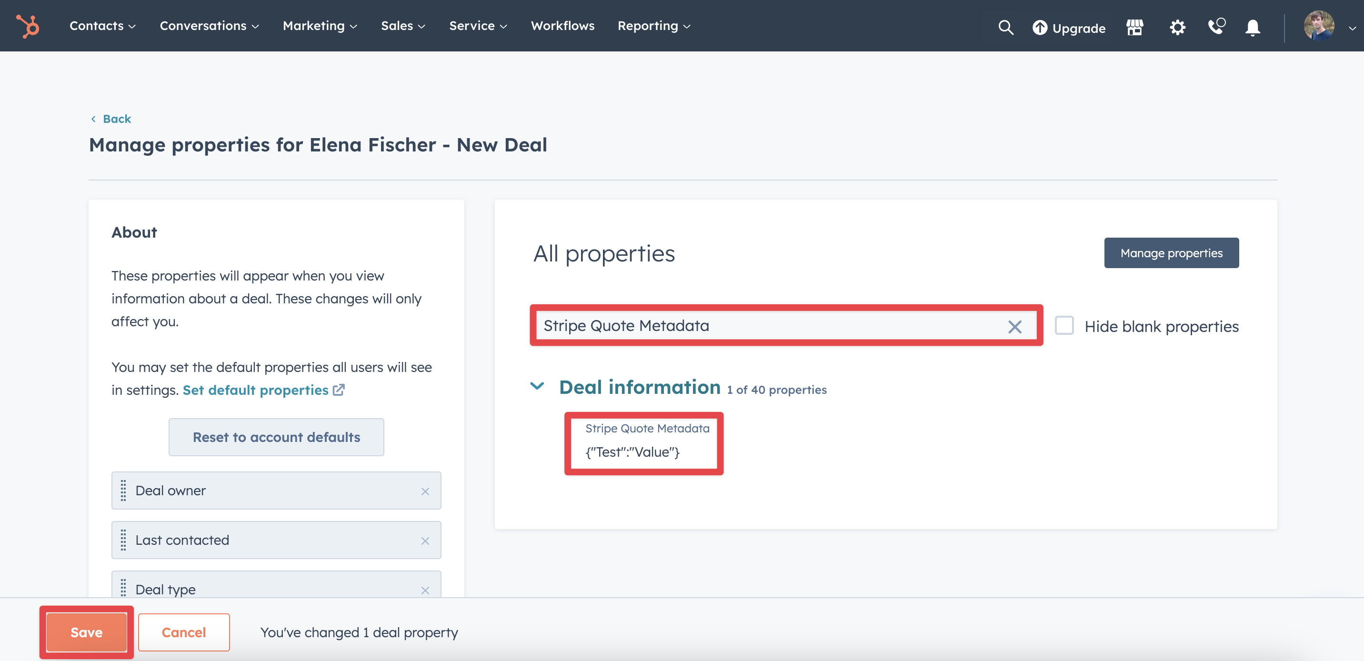The image size is (1364, 661).
Task: Click the Last contacted row label
Action: 182,540
